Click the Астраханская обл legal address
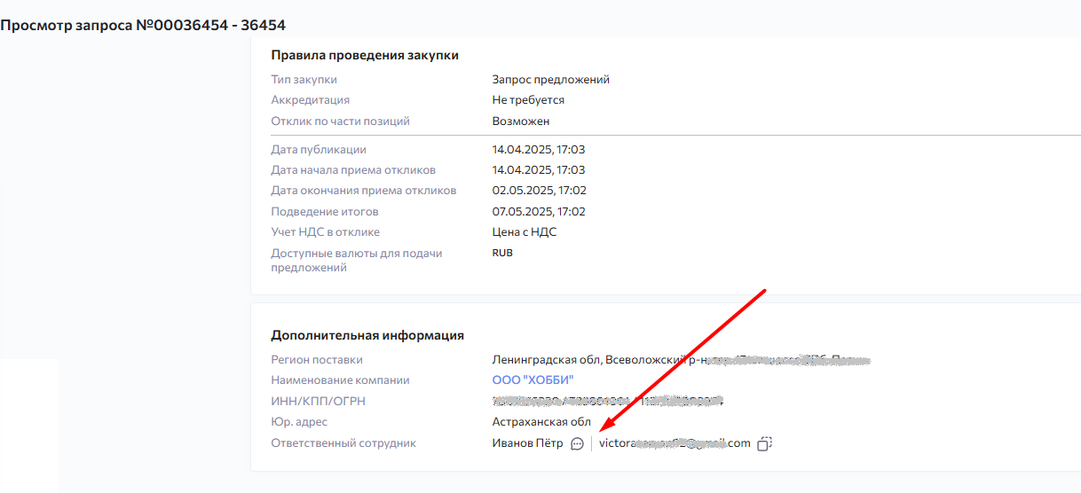1081x493 pixels. (x=541, y=422)
